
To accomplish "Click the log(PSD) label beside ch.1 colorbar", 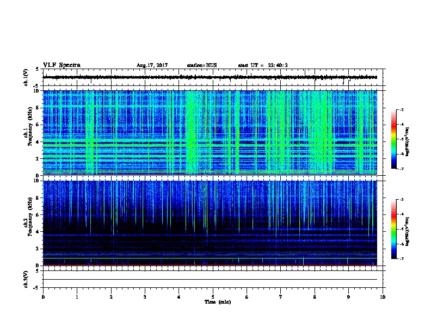I will point(407,141).
